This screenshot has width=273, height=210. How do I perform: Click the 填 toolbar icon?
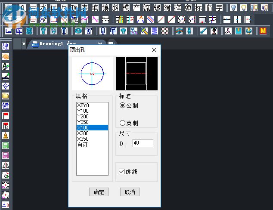pos(95,8)
